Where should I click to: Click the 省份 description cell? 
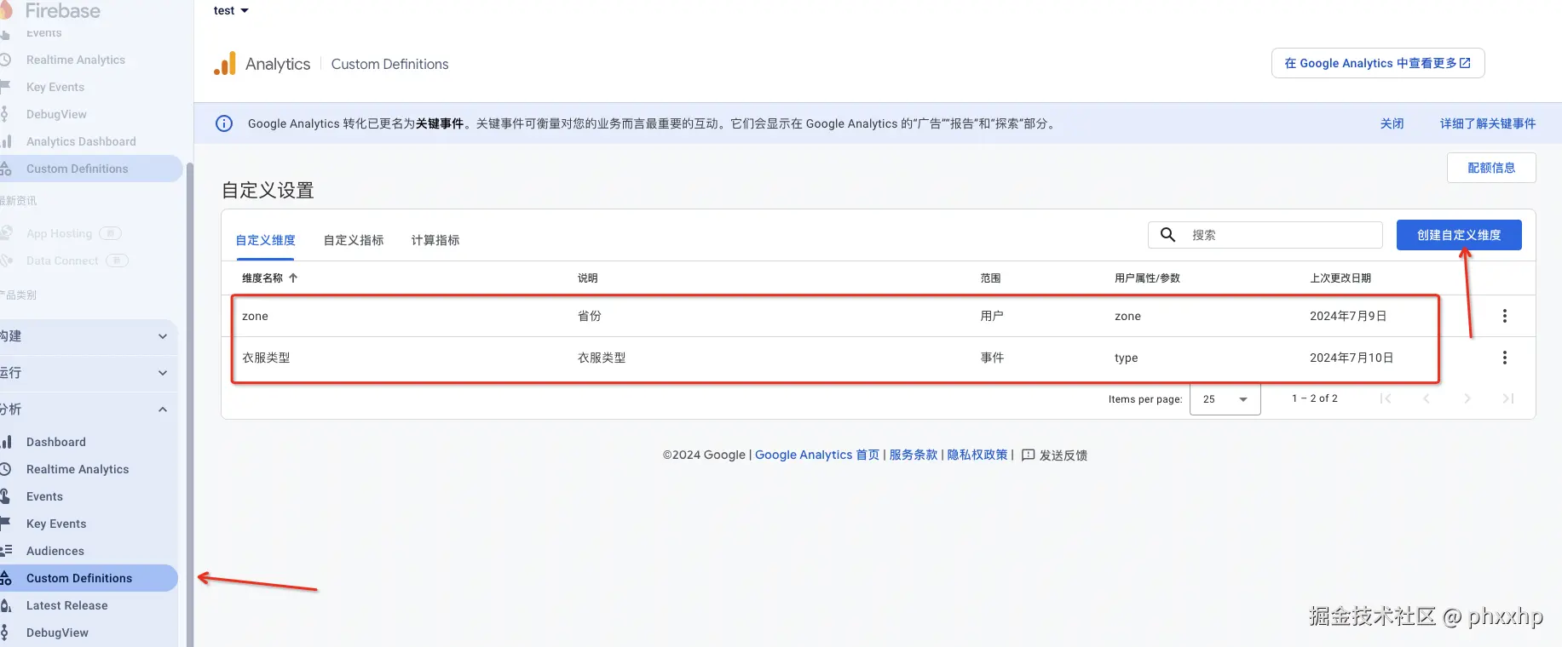590,316
